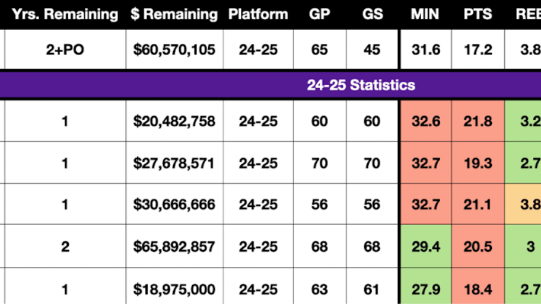Click the 2+PO years remaining cell

click(x=65, y=50)
